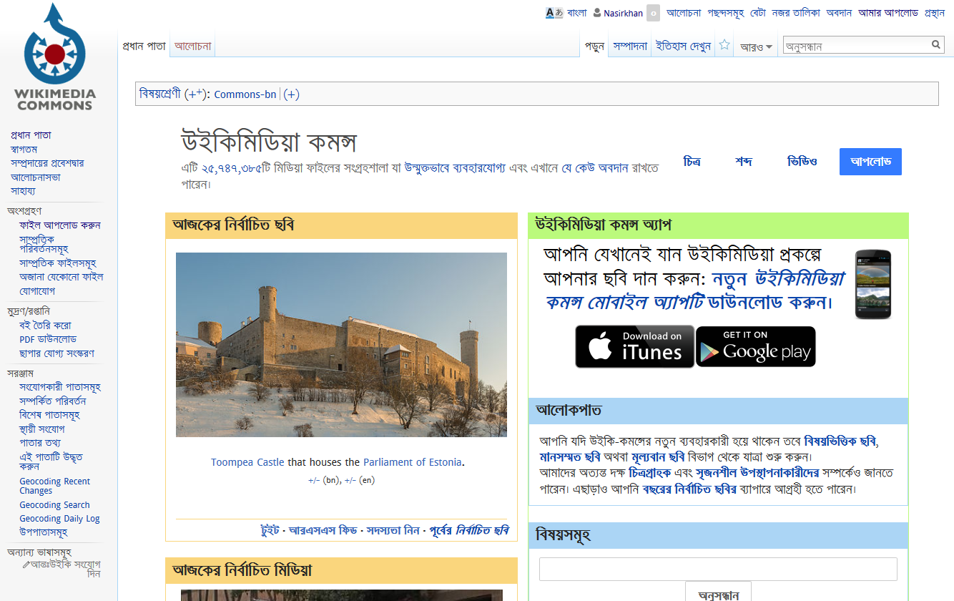The image size is (954, 601).
Task: Open the আরও dropdown menu
Action: [x=754, y=44]
